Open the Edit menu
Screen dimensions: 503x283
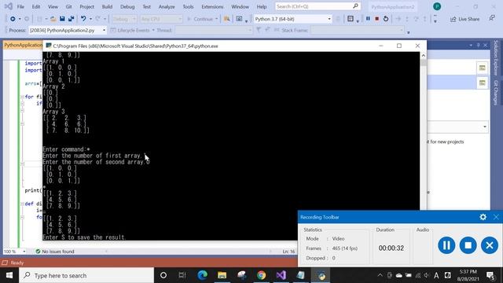pos(36,6)
